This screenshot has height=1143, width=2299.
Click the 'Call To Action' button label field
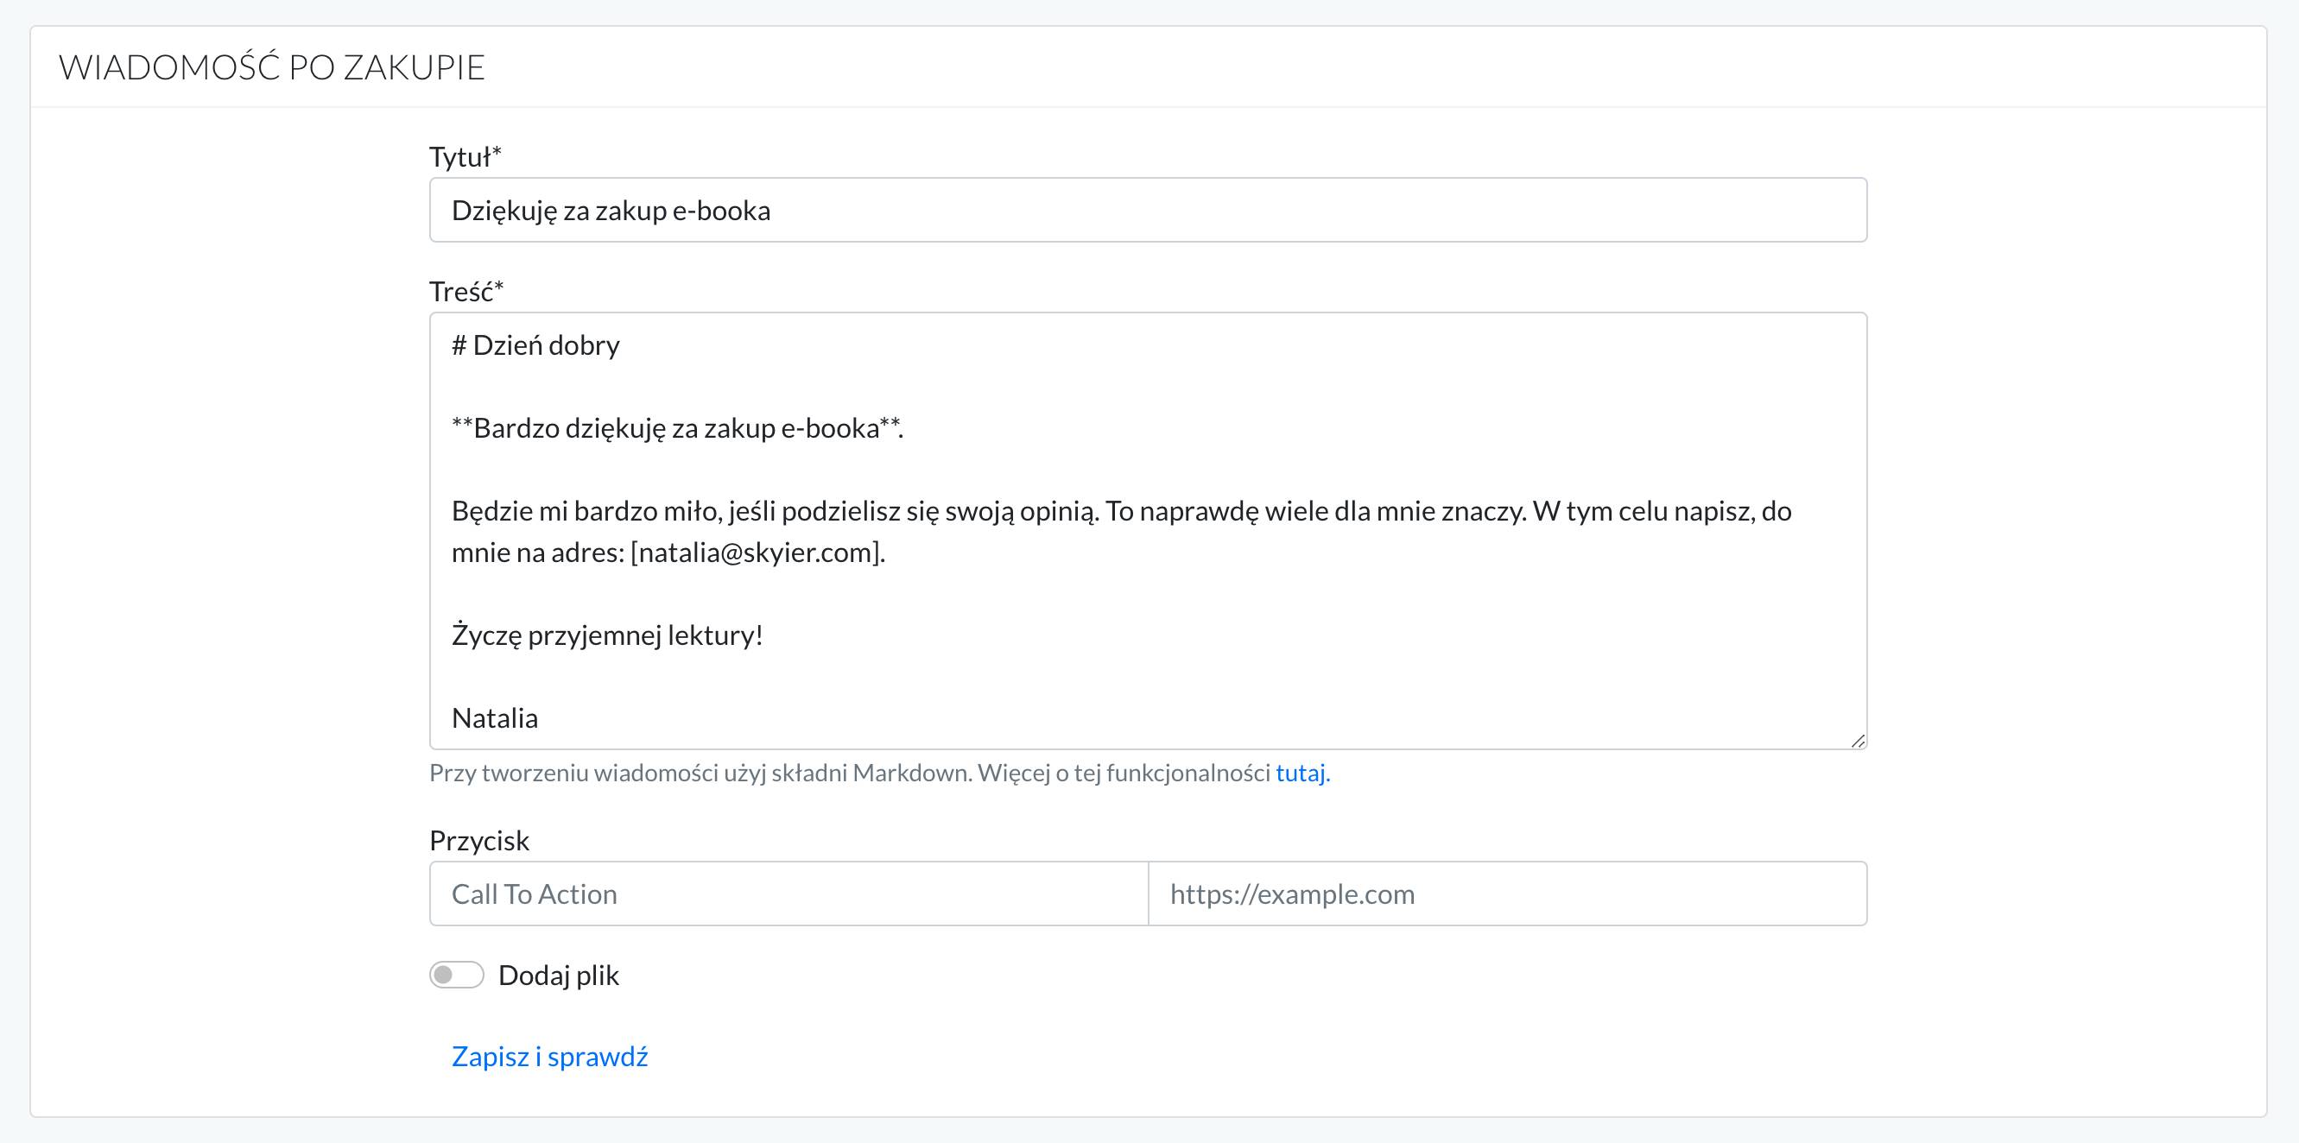788,893
